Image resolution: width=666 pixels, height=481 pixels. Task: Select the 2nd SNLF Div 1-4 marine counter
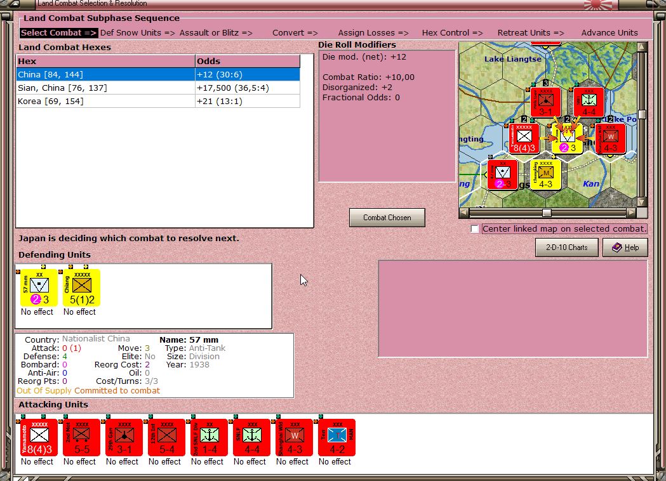tap(209, 437)
